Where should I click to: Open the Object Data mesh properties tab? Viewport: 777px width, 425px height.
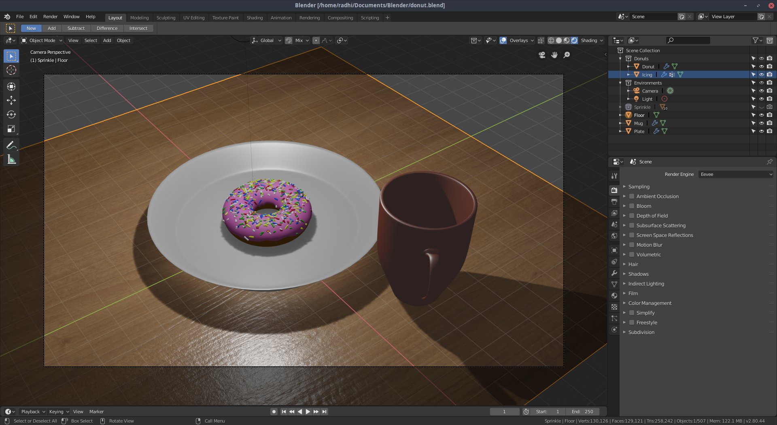tap(614, 284)
